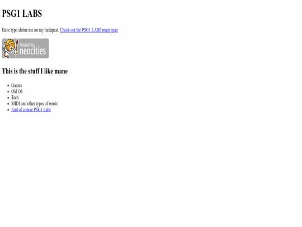
Task: Select the PSG1 LABS page heading
Action: pyautogui.click(x=22, y=13)
